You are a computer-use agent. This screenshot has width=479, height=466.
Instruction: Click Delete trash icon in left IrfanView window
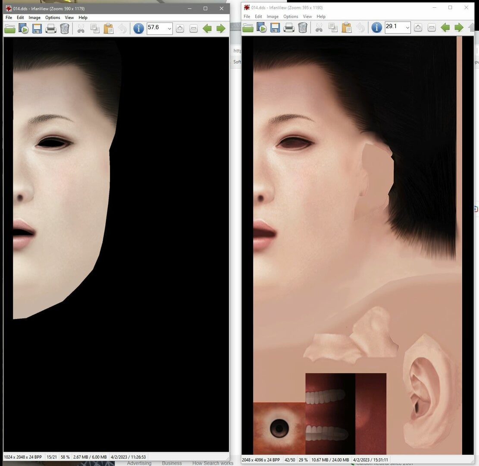65,29
